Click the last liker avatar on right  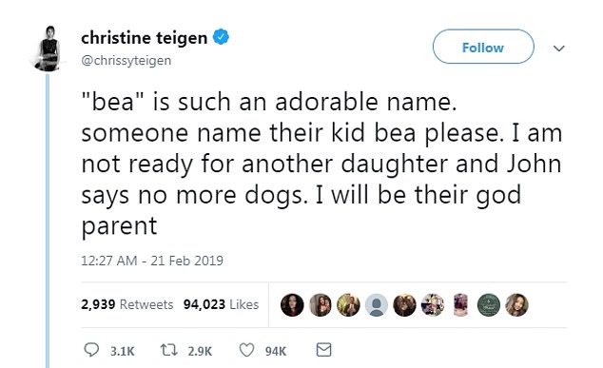pyautogui.click(x=516, y=305)
